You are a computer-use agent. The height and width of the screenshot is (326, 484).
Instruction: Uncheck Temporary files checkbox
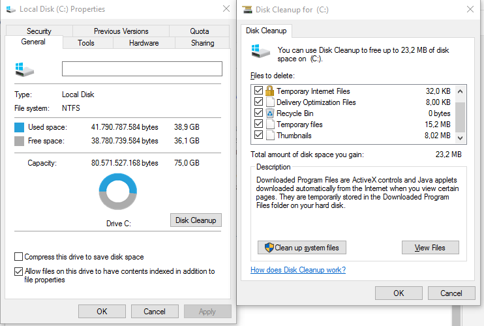[x=258, y=124]
